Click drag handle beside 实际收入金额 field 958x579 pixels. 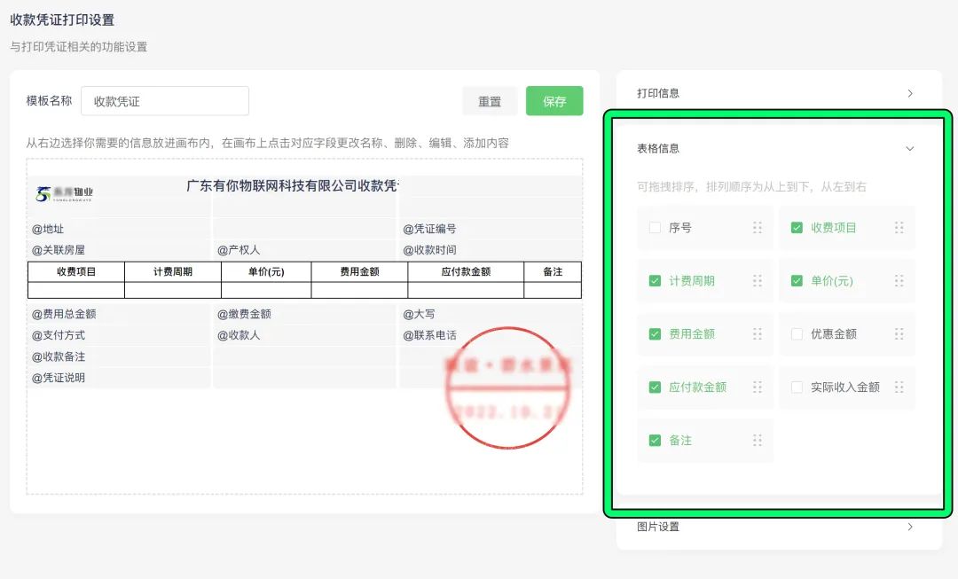click(899, 387)
